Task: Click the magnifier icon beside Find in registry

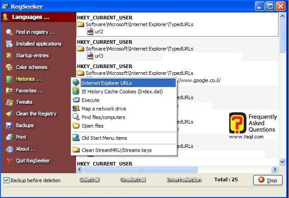Action: tap(9, 32)
